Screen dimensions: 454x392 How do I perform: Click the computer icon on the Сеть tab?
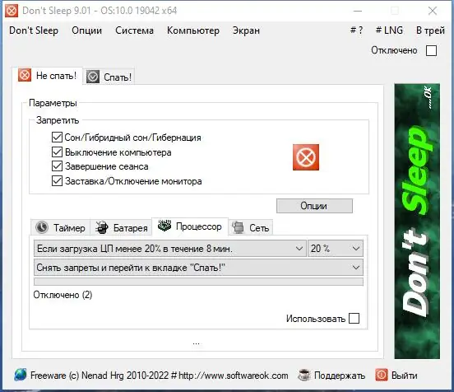[238, 227]
